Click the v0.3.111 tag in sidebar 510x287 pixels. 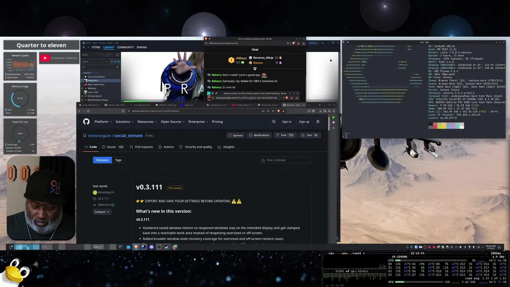[x=103, y=199]
